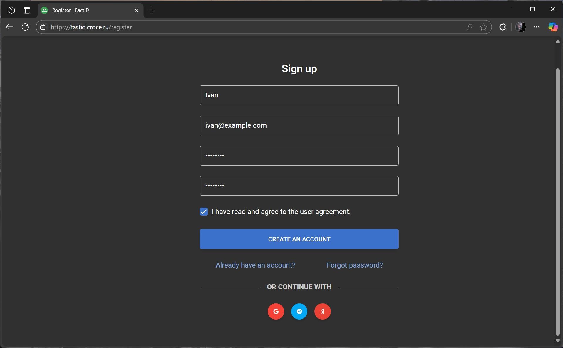View site information lock icon
The width and height of the screenshot is (563, 348).
pyautogui.click(x=43, y=27)
